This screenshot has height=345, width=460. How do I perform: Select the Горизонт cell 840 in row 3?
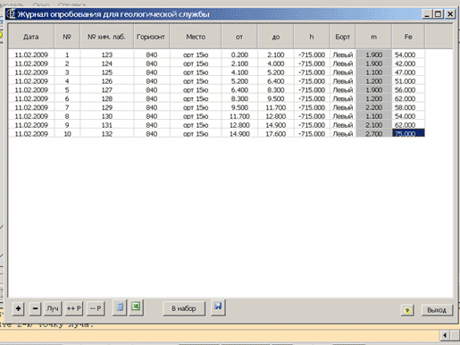152,72
